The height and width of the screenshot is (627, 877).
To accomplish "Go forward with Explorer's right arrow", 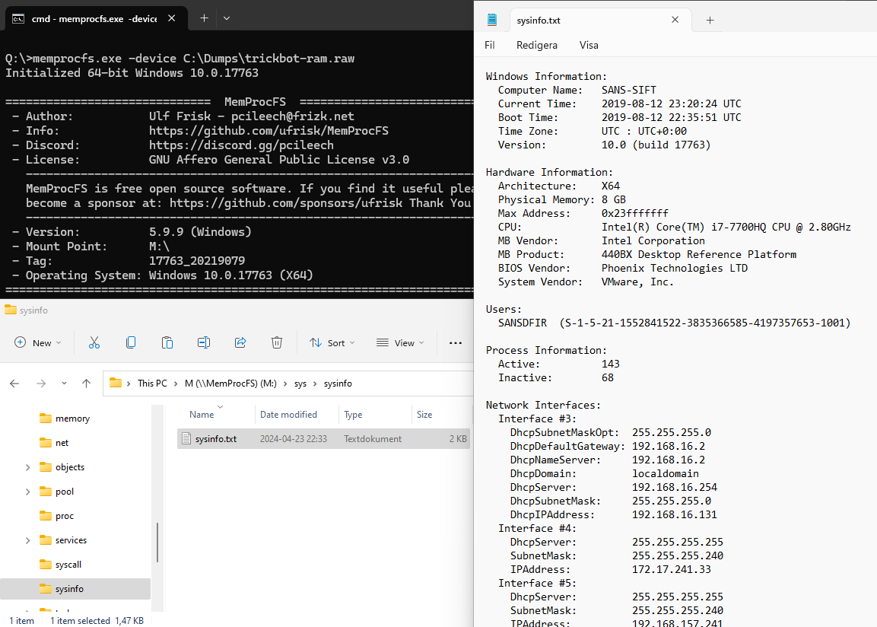I will pos(41,384).
